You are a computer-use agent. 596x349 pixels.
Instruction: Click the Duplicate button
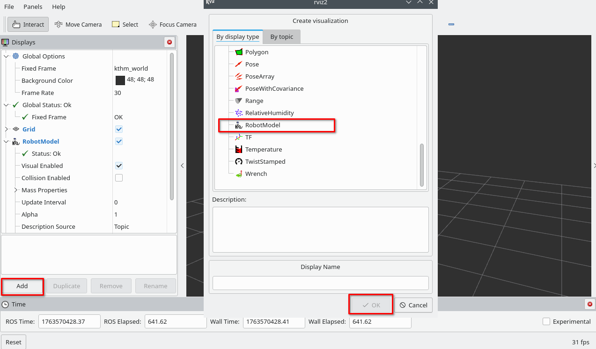66,286
